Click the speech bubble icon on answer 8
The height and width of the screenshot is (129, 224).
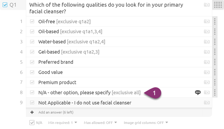[x=198, y=93]
